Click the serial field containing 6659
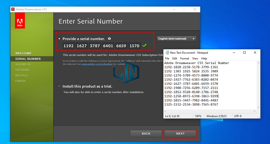The height and width of the screenshot is (144, 270). point(121,46)
